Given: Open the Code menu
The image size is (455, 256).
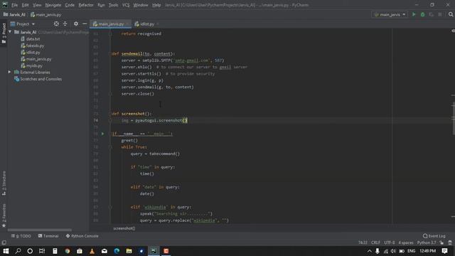Looking at the screenshot, I should tap(70, 5).
